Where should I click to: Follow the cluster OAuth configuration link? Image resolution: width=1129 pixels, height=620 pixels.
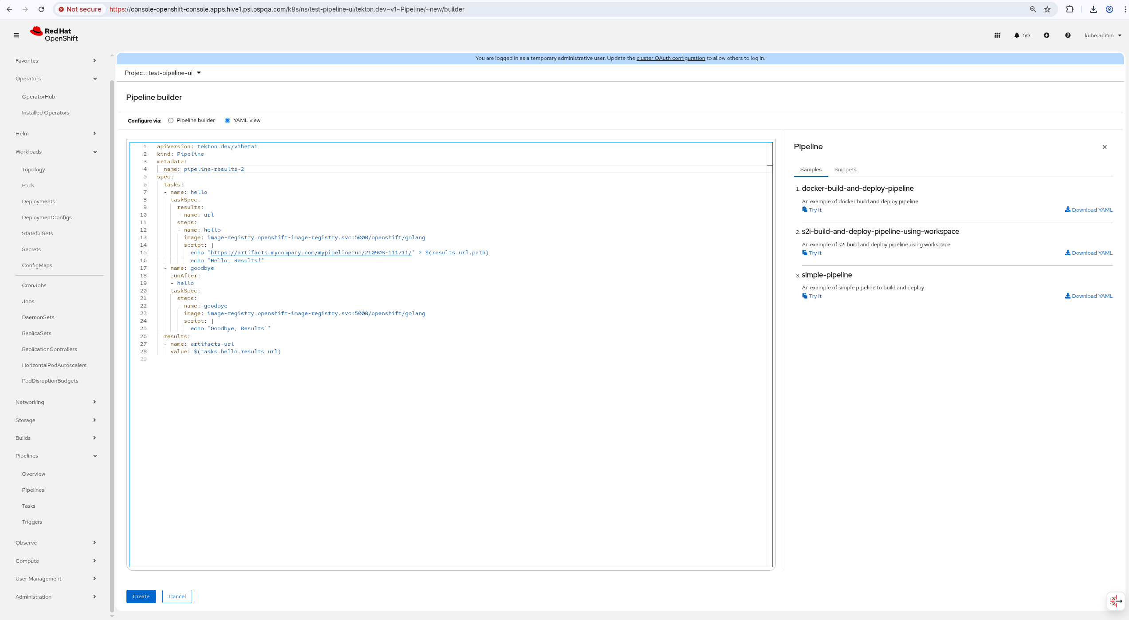(670, 58)
